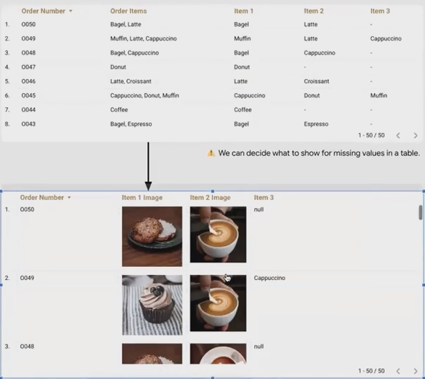Viewport: 425px width, 379px height.
Task: Select O046 order number cell
Action: (x=29, y=81)
